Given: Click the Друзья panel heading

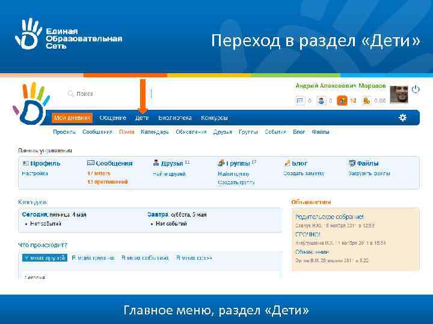Looking at the screenshot, I should click(x=172, y=163).
